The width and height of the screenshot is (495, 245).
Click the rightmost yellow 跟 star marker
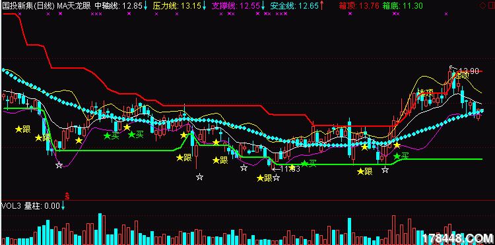click(x=364, y=172)
